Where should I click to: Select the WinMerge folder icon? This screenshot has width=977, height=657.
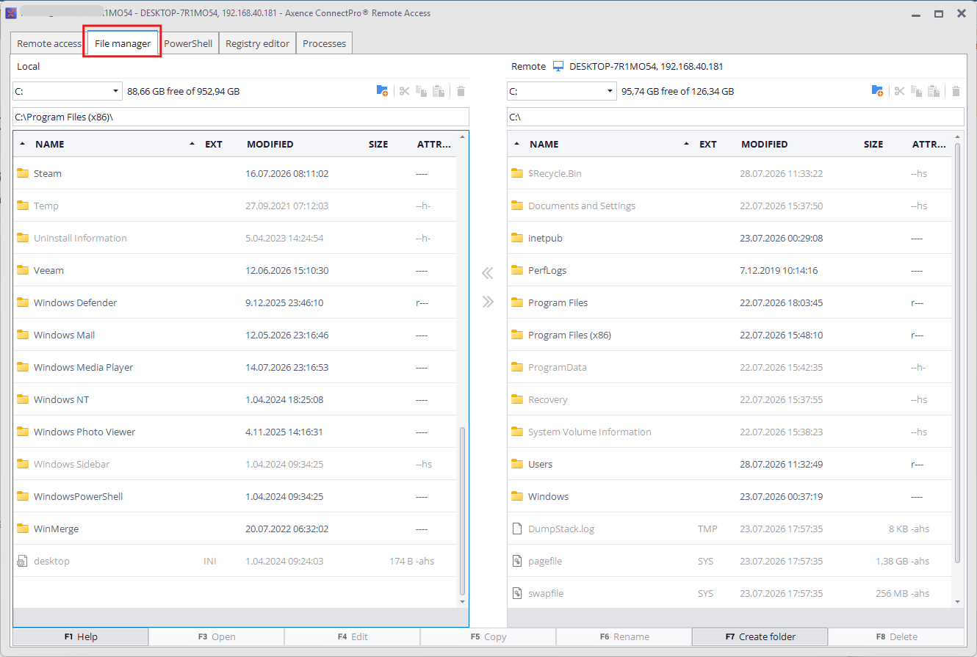click(23, 529)
